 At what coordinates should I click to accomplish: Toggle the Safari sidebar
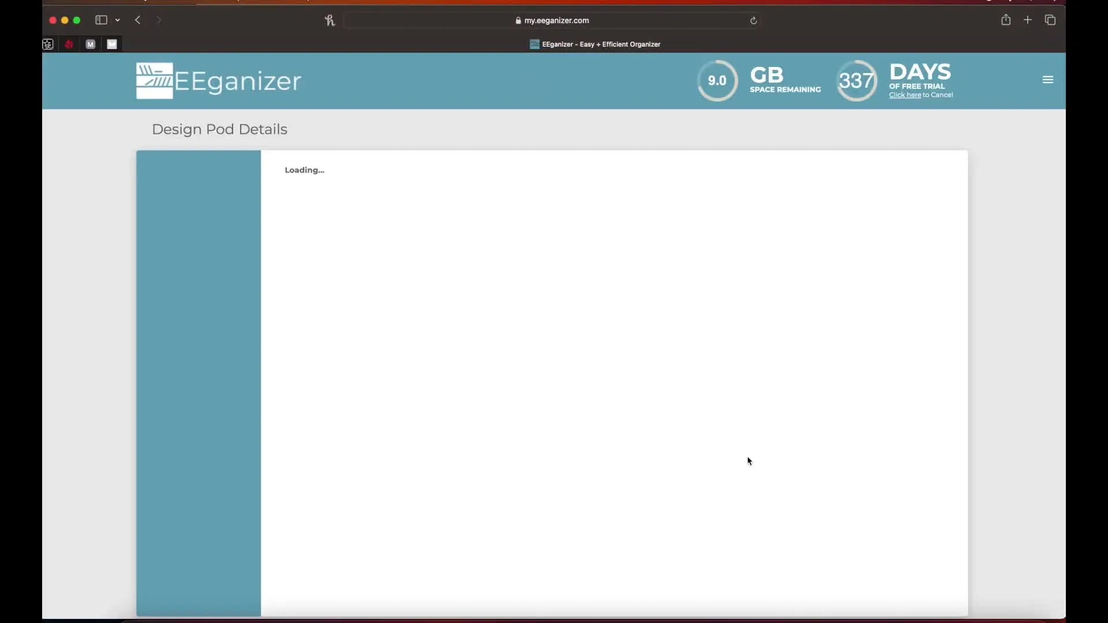pos(101,20)
